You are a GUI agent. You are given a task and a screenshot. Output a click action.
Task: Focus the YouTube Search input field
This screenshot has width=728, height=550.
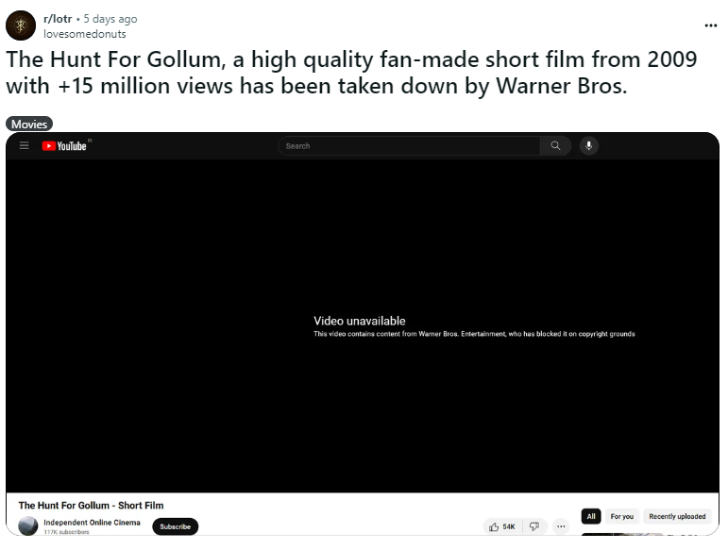point(409,146)
